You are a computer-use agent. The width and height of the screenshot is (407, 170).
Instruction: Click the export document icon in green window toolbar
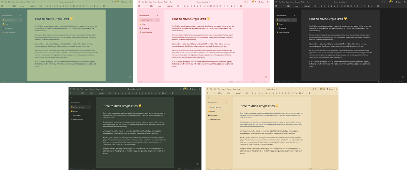[2, 6]
